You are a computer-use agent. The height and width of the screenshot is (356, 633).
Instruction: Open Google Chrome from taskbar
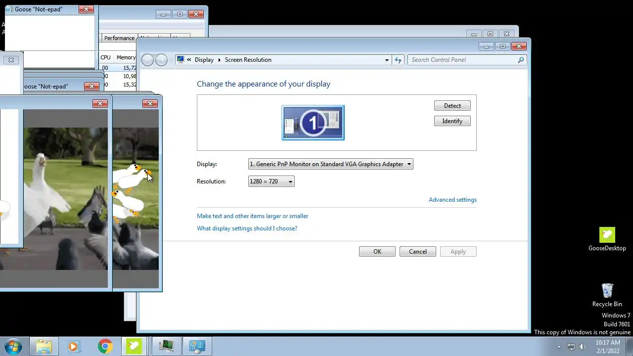[x=105, y=346]
